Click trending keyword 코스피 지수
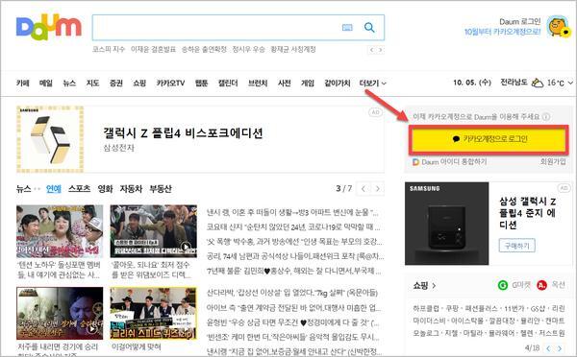The image size is (577, 357). [x=109, y=49]
